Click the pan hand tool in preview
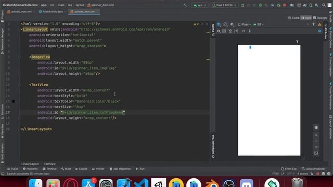 [x=316, y=127]
